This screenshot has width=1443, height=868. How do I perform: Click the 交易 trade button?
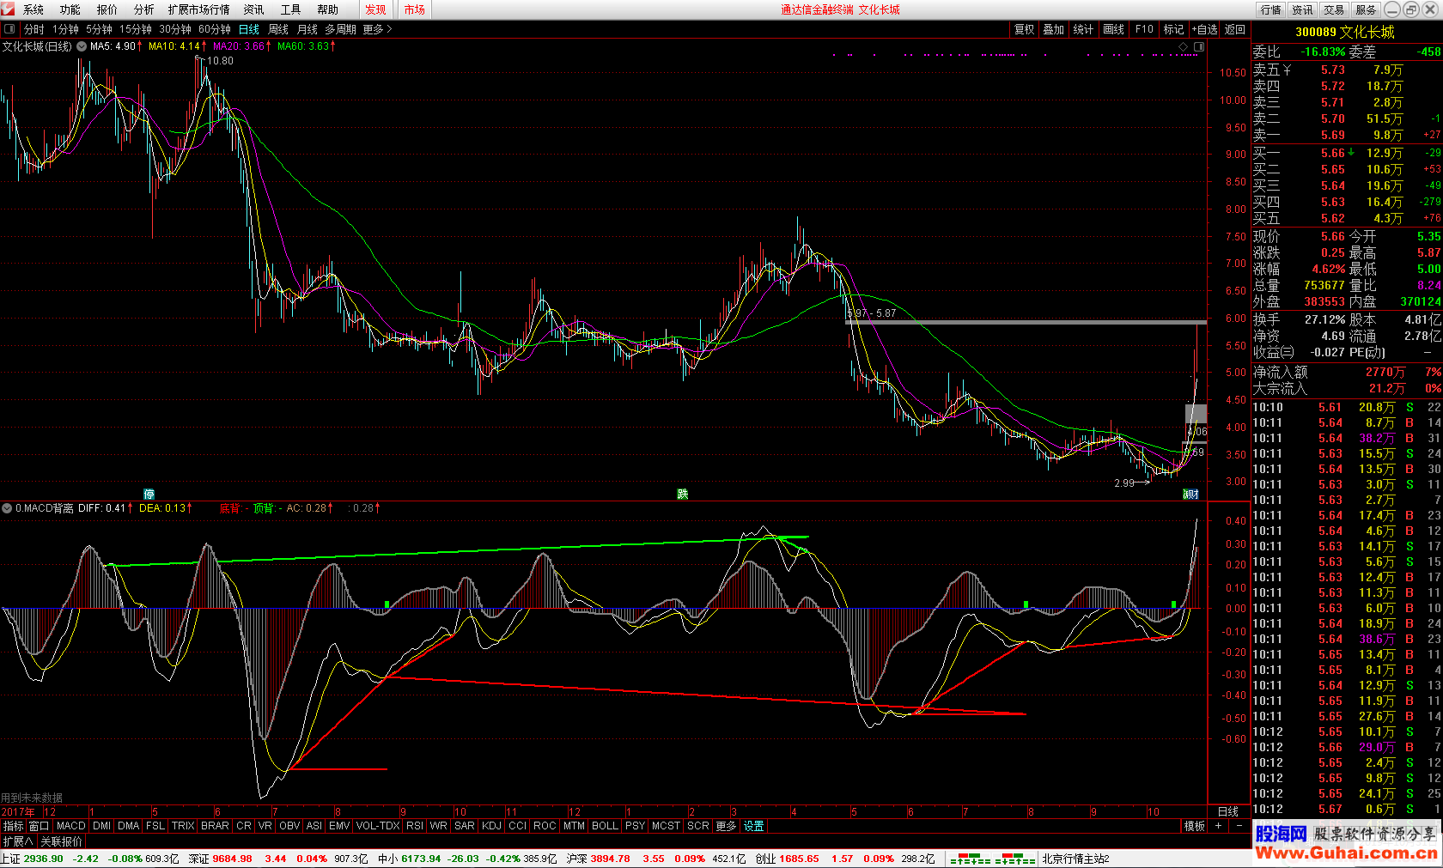[x=1334, y=9]
